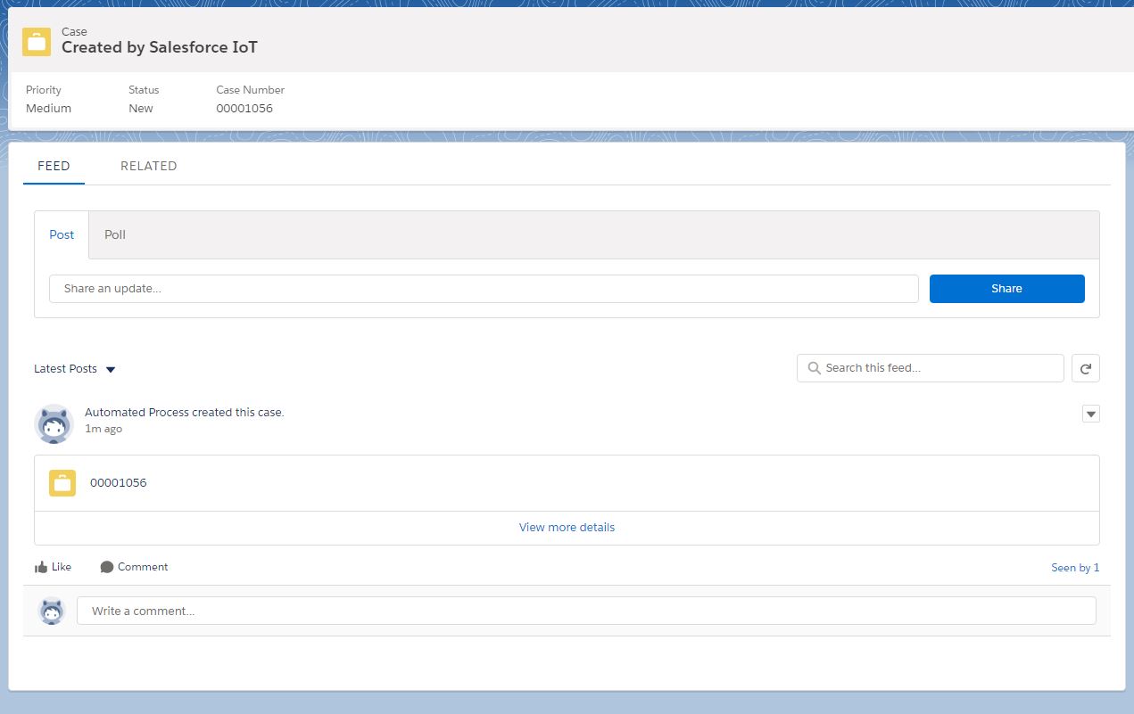Click the feed refresh icon button
Image resolution: width=1134 pixels, height=714 pixels.
pos(1085,368)
